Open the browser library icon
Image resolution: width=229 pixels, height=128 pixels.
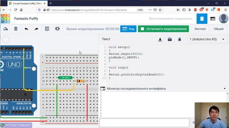coord(178,10)
